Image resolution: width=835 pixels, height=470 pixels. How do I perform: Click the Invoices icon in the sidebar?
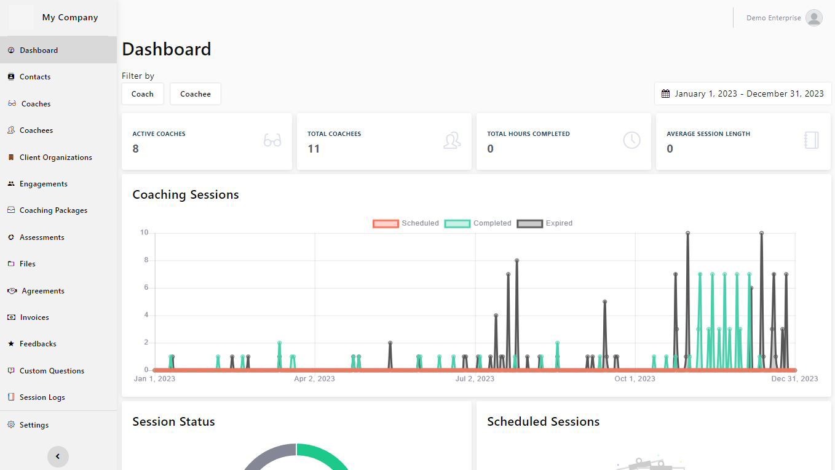click(10, 317)
